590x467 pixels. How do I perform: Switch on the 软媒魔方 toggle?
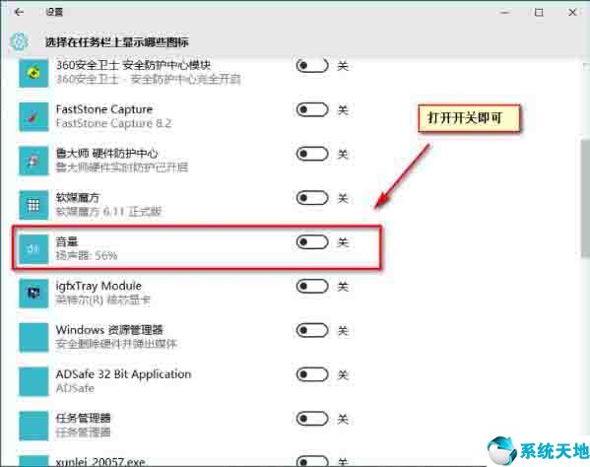click(312, 198)
